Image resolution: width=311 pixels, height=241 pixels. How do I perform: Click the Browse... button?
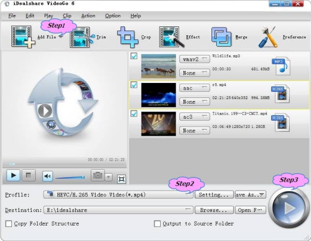pyautogui.click(x=214, y=210)
